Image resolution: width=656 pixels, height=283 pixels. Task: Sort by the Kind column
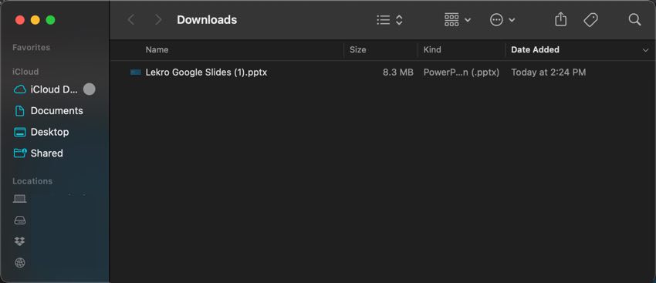pyautogui.click(x=432, y=50)
